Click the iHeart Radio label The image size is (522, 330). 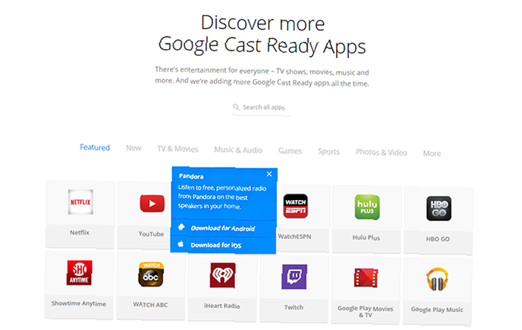pyautogui.click(x=222, y=305)
